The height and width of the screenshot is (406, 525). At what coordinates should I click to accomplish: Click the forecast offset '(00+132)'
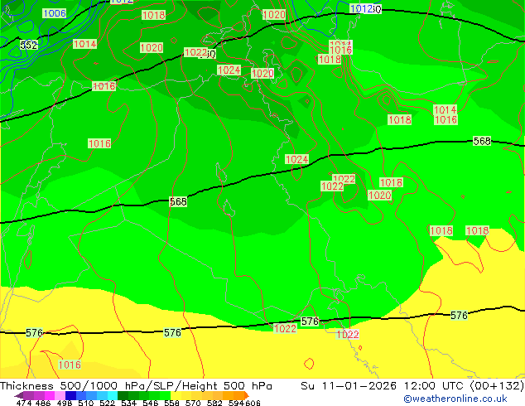pos(497,385)
